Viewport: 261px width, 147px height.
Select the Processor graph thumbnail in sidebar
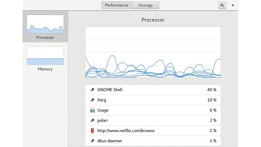coord(45,24)
